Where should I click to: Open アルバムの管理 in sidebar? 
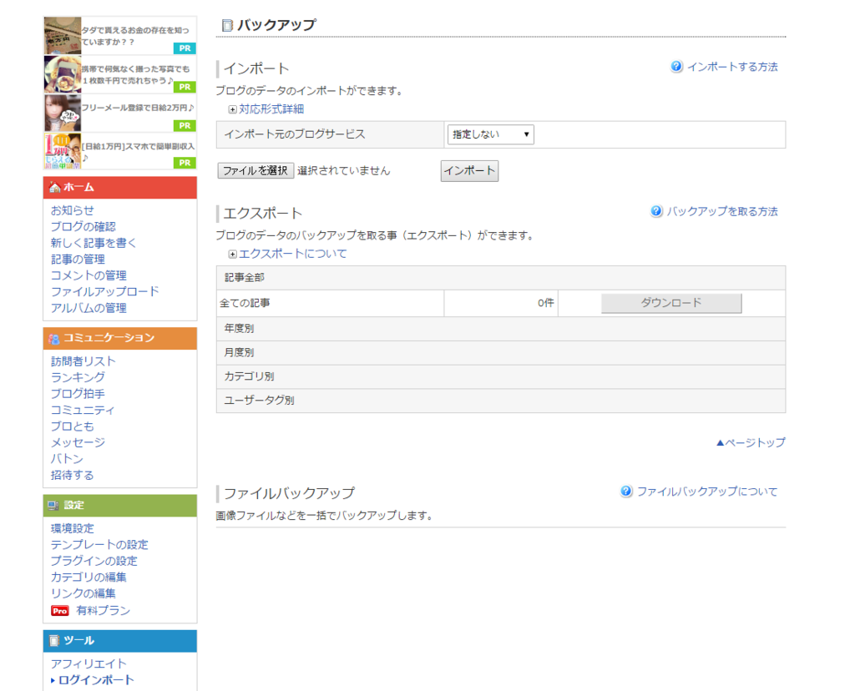click(89, 308)
